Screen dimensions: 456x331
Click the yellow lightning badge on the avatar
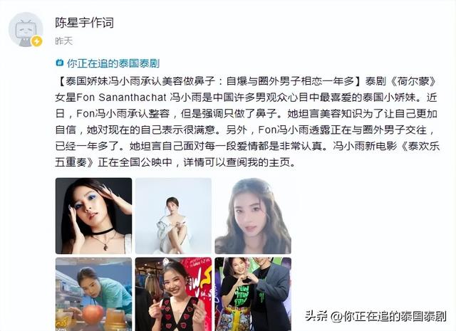[36, 41]
